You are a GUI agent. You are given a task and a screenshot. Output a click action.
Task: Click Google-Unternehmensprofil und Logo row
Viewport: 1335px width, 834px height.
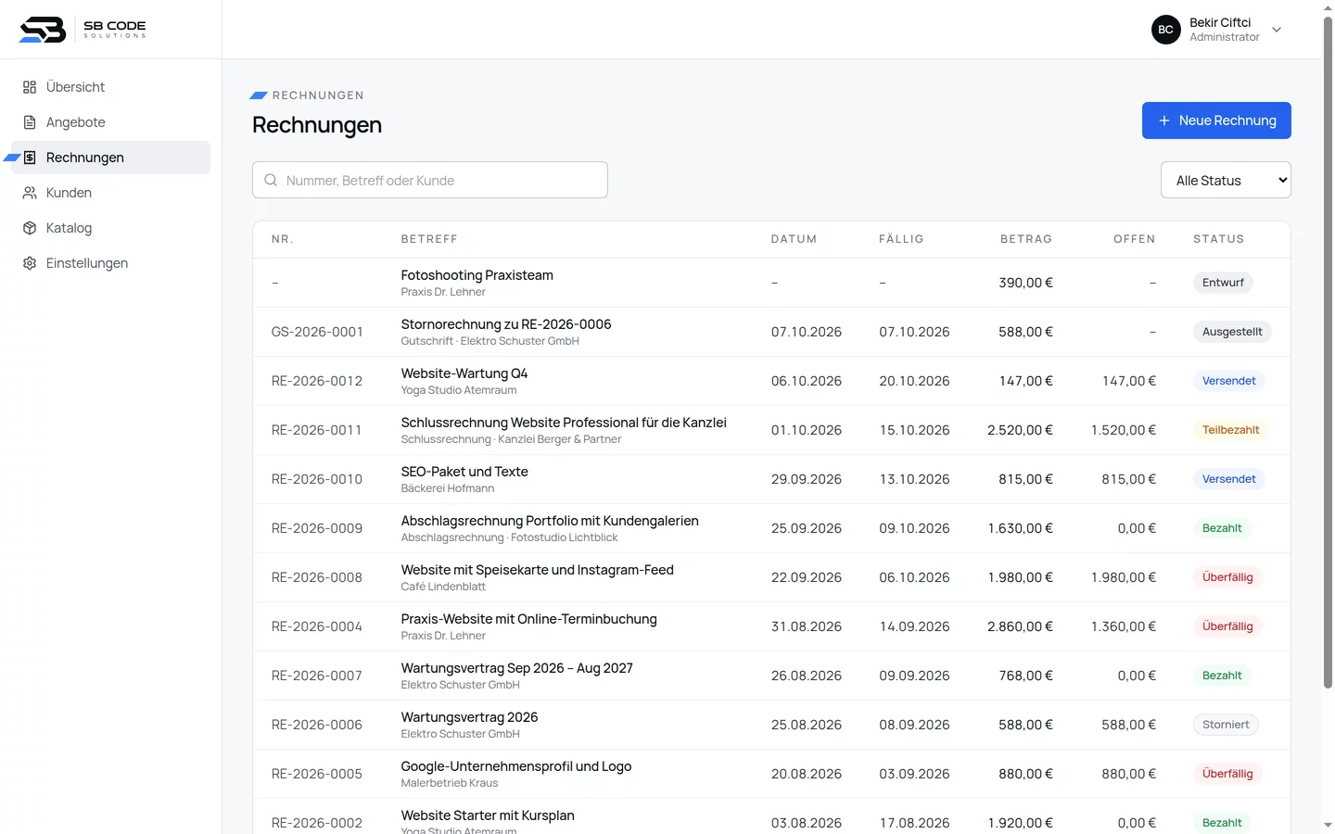771,774
